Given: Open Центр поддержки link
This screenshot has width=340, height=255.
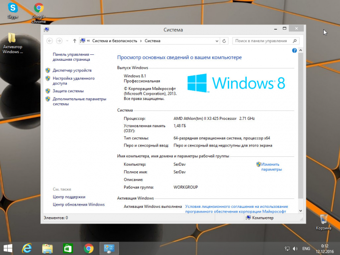Looking at the screenshot, I should [69, 197].
